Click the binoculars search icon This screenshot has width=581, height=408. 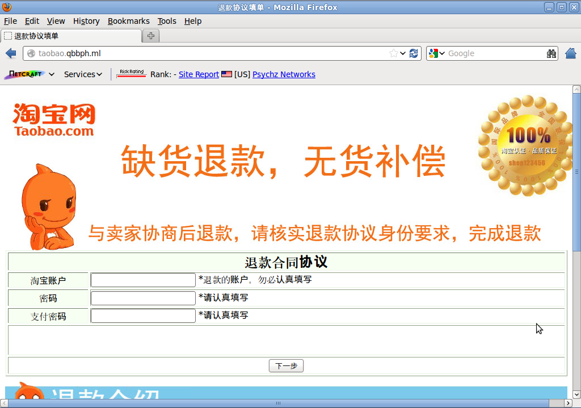click(x=551, y=53)
